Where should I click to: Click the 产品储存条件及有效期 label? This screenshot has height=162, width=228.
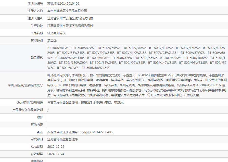(28, 110)
